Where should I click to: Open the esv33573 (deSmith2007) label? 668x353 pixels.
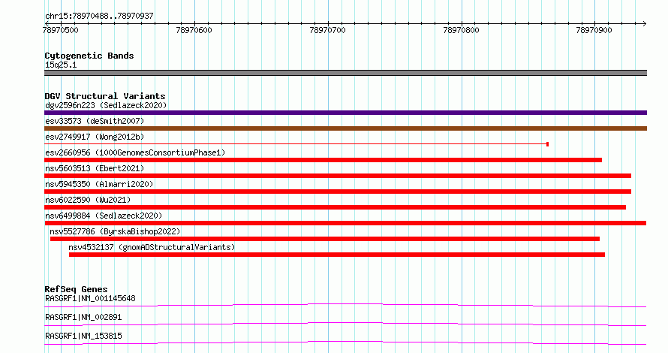tap(95, 121)
